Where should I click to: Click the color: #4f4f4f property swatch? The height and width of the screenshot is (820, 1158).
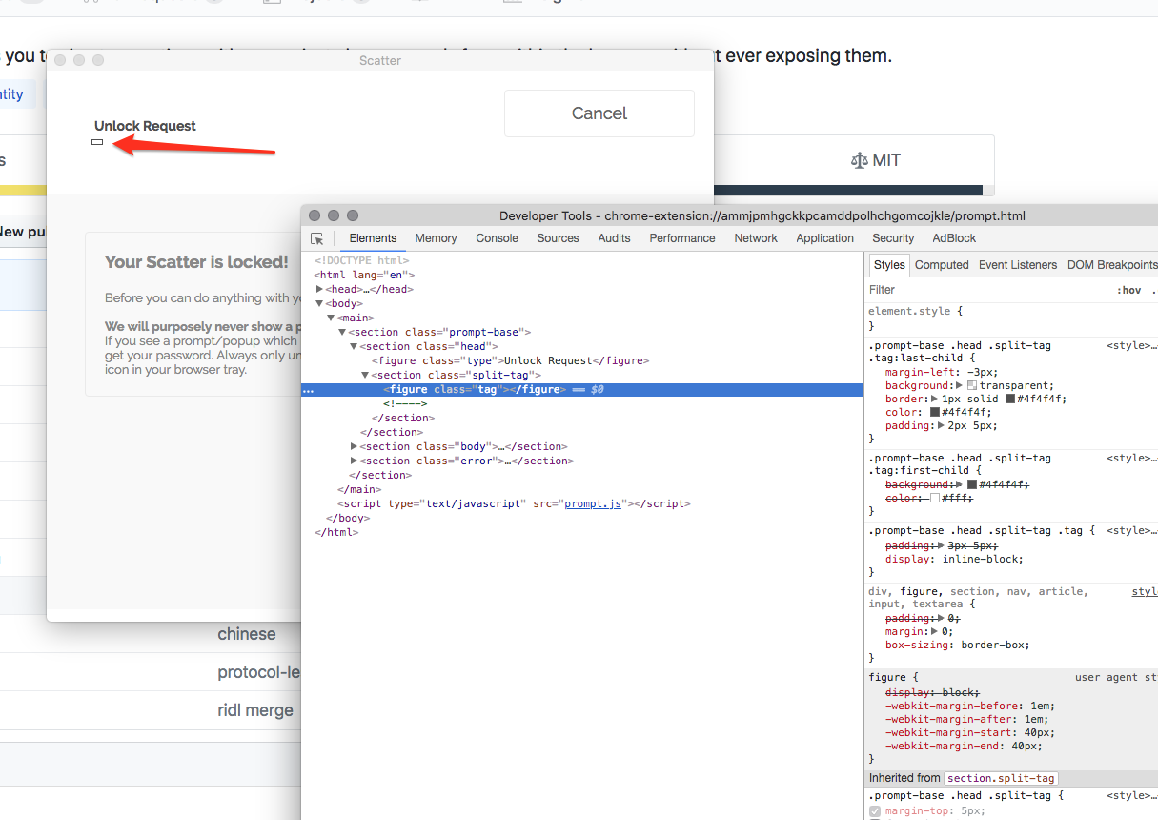coord(935,412)
